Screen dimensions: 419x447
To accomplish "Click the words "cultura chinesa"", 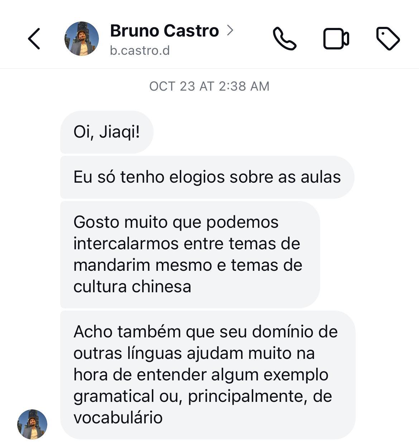I will click(x=132, y=287).
